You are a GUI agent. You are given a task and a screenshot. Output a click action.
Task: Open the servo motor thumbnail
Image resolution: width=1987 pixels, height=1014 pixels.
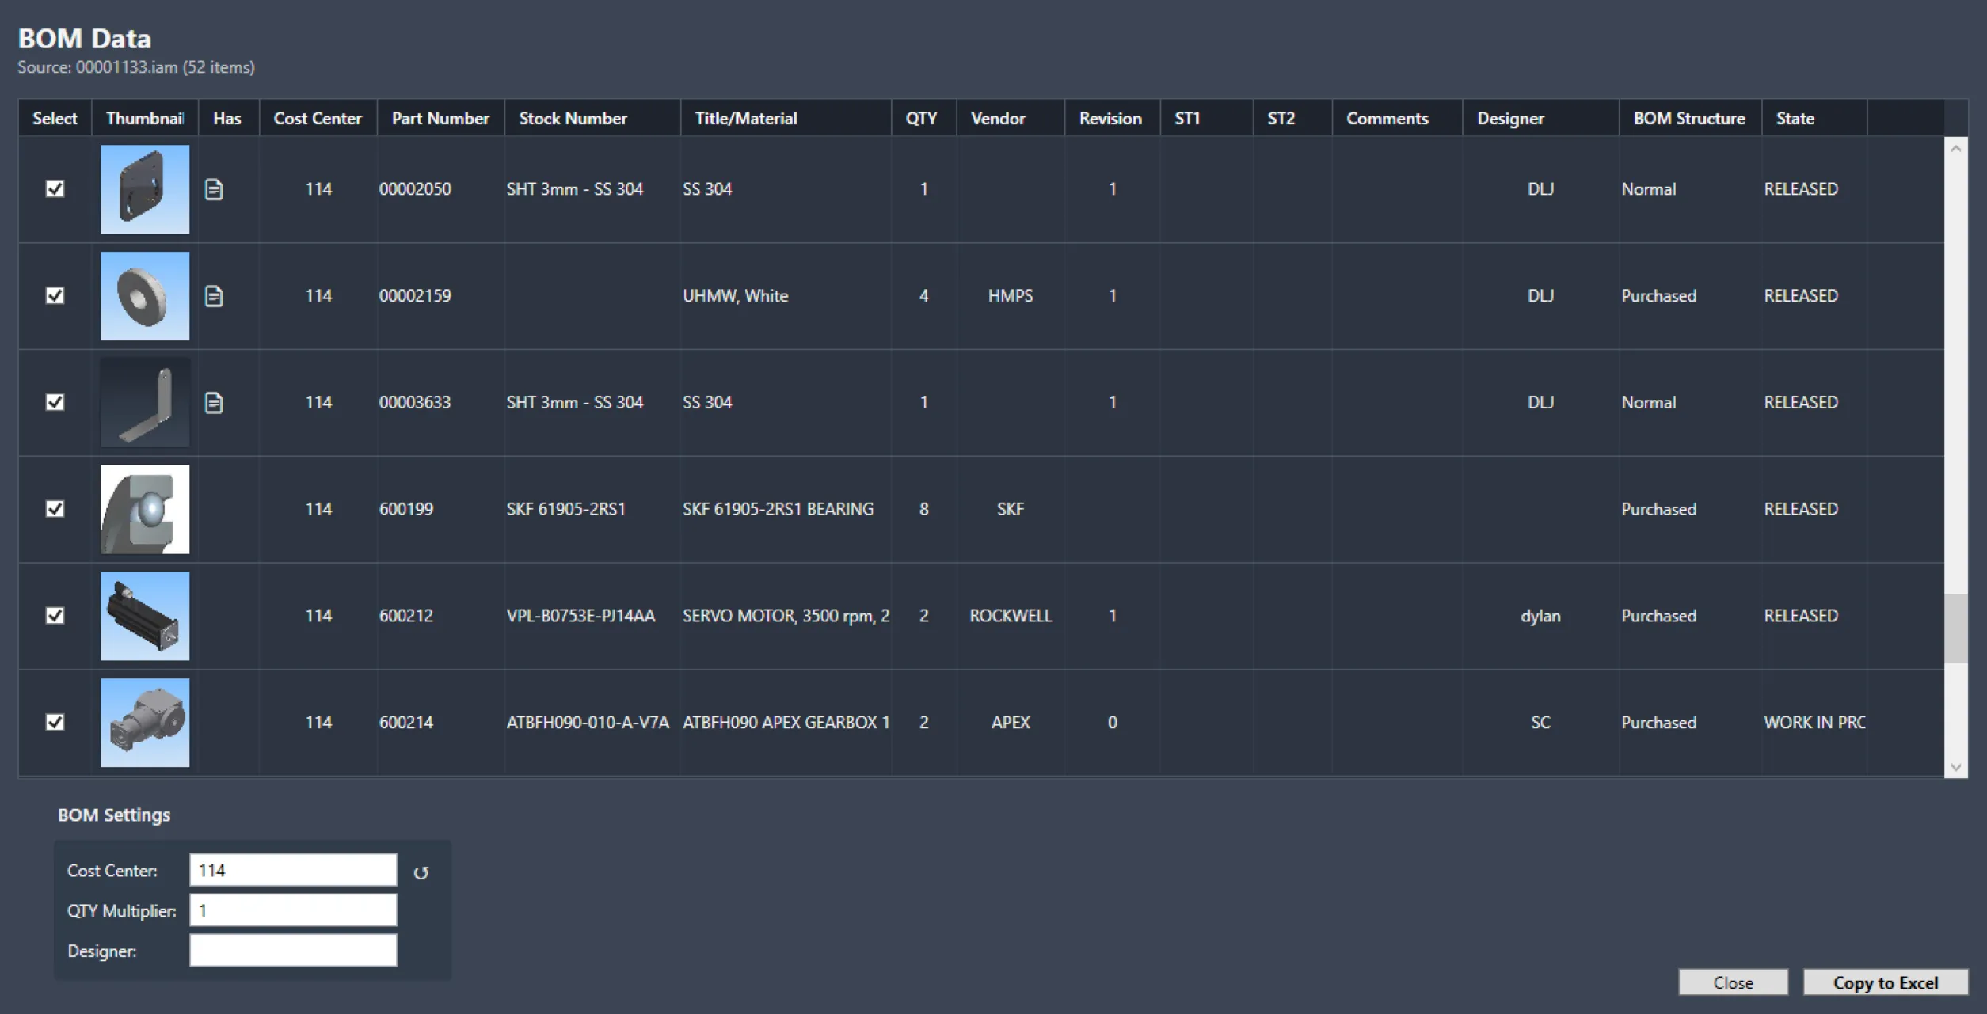pos(145,616)
